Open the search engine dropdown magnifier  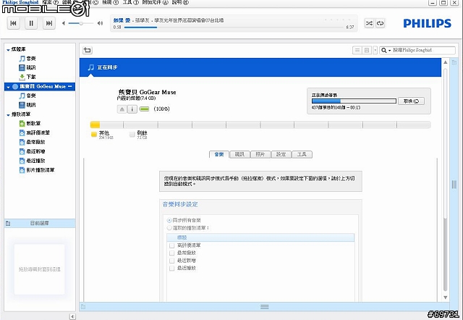point(386,50)
